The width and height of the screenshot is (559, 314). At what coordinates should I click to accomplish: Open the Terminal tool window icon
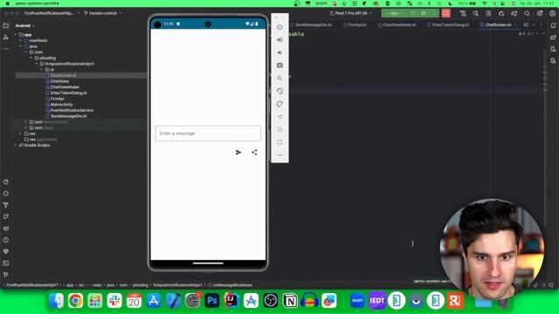click(6, 263)
